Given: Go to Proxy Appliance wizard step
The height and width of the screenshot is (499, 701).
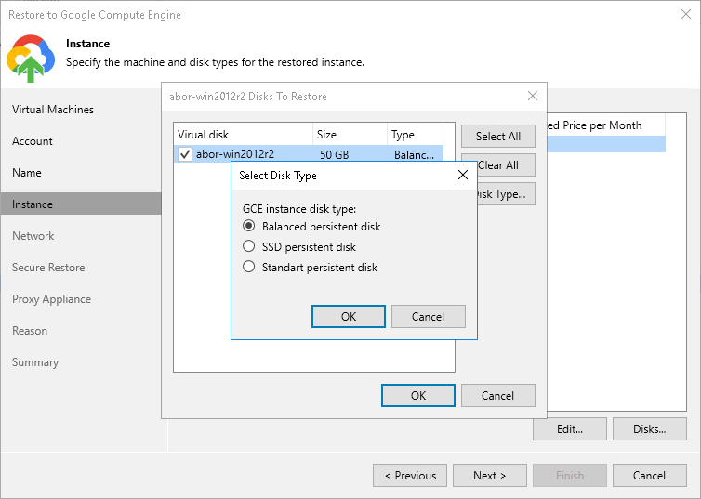Looking at the screenshot, I should (51, 299).
